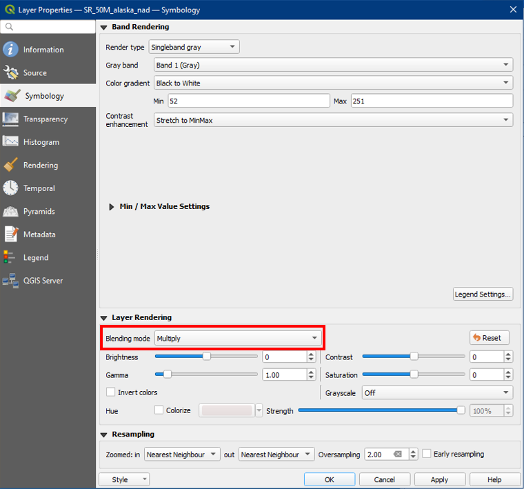Open the QGIS Server icon
Viewport: 524px width, 489px height.
pos(11,281)
